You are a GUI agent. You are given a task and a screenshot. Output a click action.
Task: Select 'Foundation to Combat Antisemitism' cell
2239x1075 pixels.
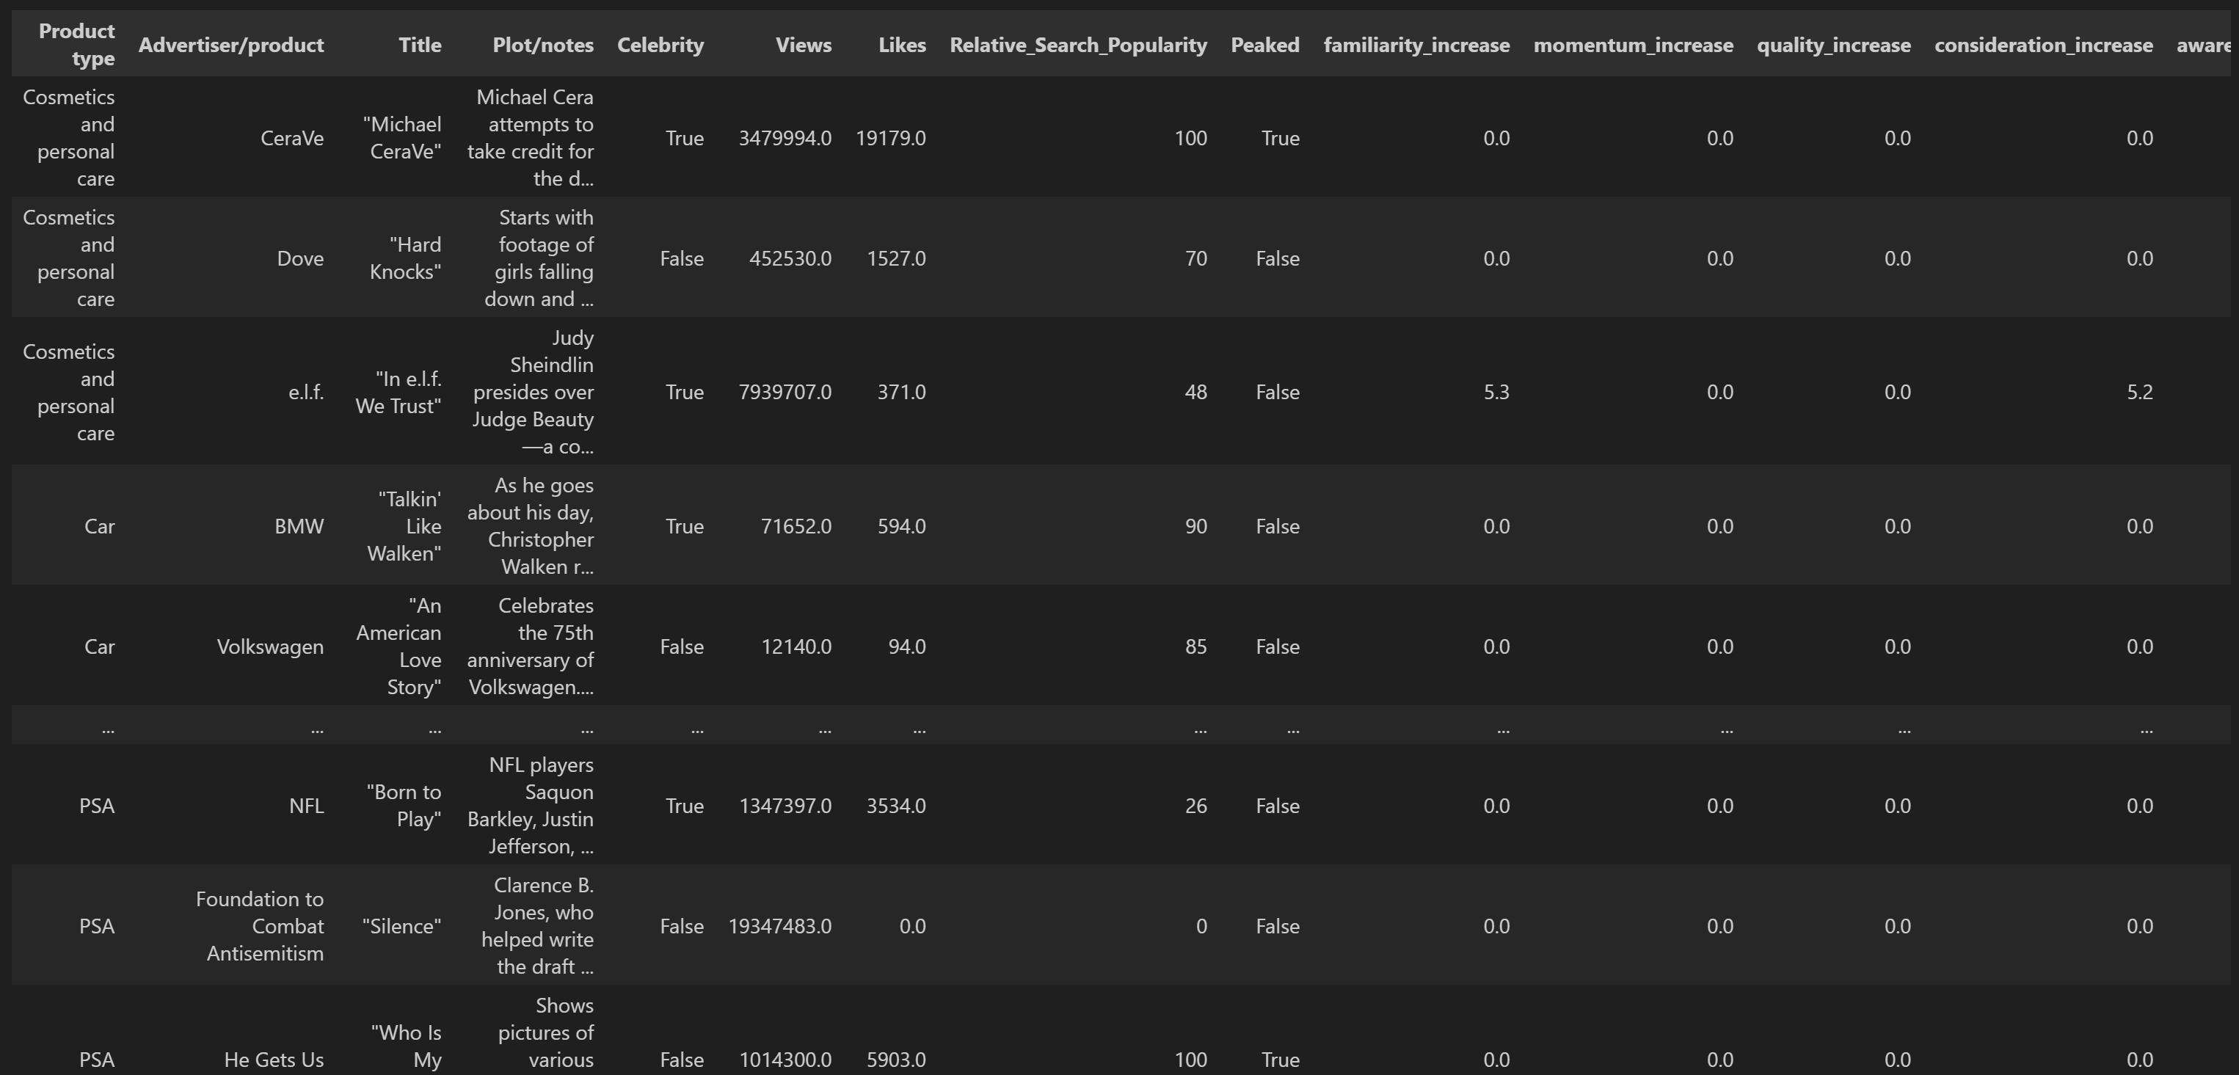tap(260, 926)
